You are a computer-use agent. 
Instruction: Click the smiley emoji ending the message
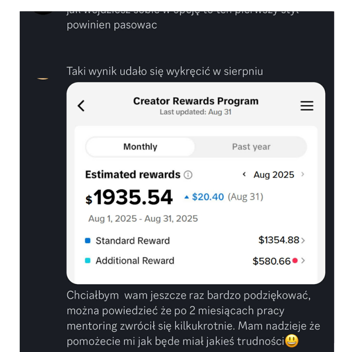(292, 341)
